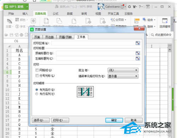This screenshot has height=138, width=177.
Task: Click the 选项 options button
Action: pyautogui.click(x=41, y=120)
